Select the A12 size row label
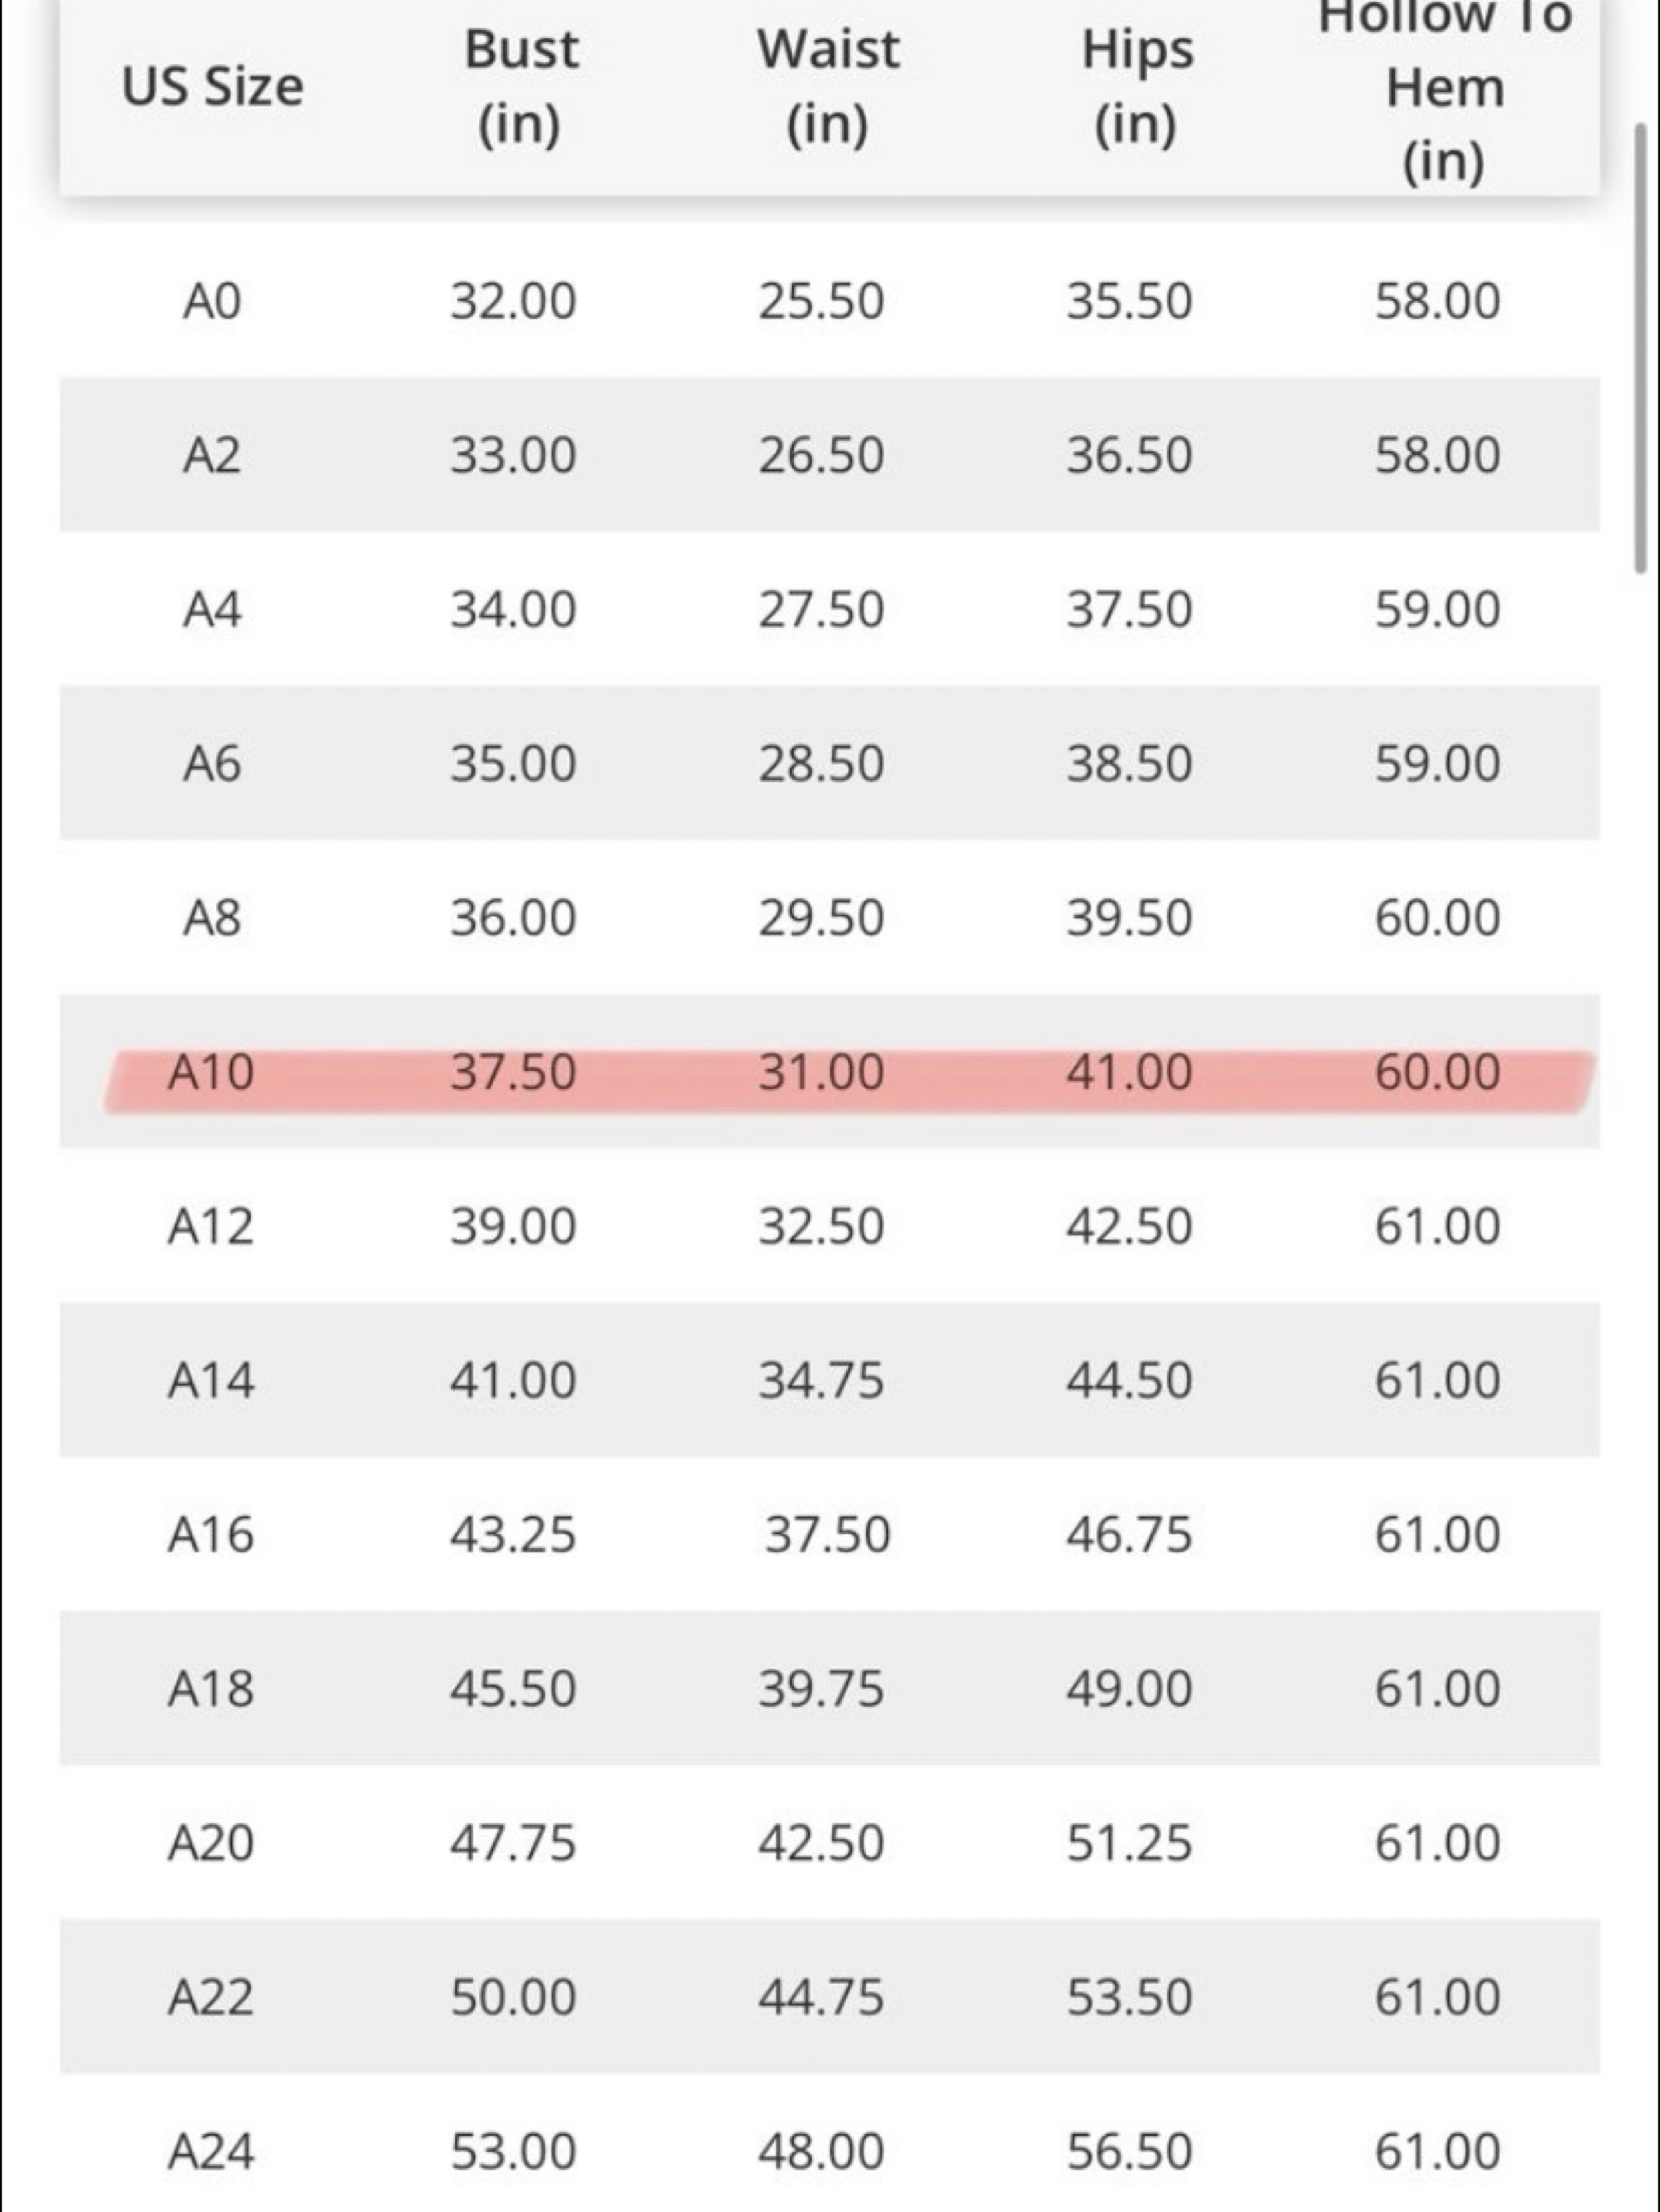 [x=211, y=1226]
